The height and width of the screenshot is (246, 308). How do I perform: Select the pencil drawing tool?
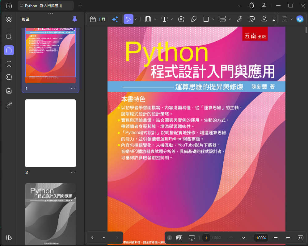[x=194, y=19]
